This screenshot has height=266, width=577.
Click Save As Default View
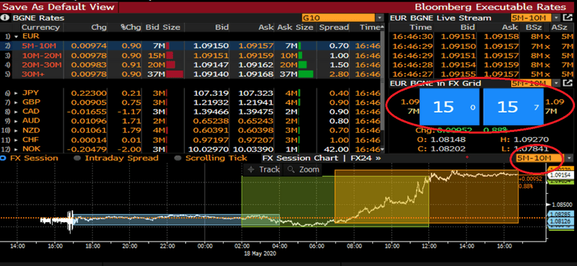tap(59, 7)
